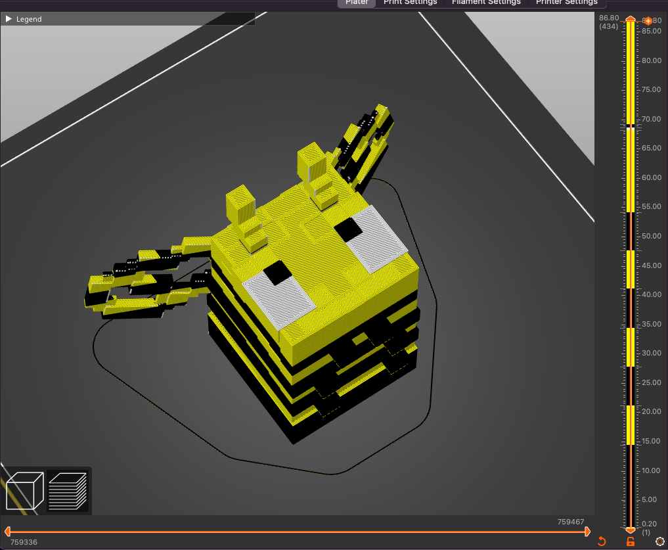The width and height of the screenshot is (668, 550).
Task: Open the Plater tab
Action: pos(357,3)
